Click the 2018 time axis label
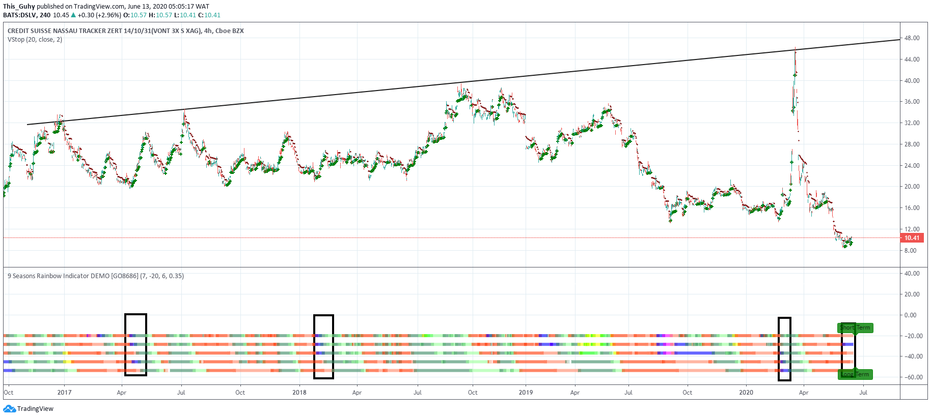 click(x=299, y=393)
